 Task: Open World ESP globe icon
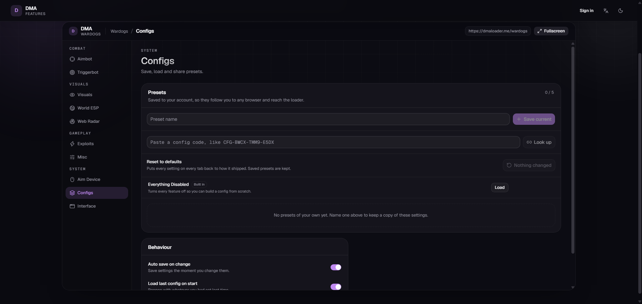point(72,108)
